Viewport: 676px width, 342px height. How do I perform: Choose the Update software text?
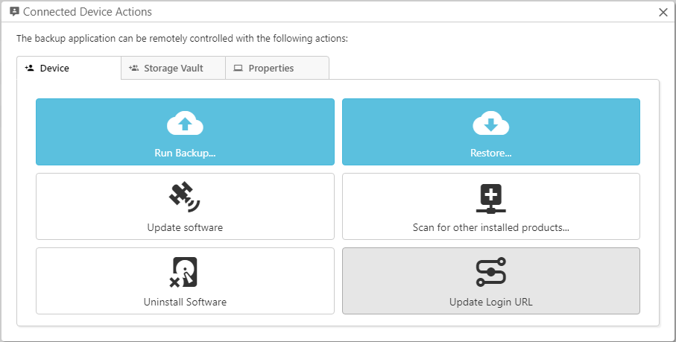[185, 227]
